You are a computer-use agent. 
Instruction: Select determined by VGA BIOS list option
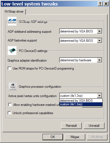click(x=81, y=101)
